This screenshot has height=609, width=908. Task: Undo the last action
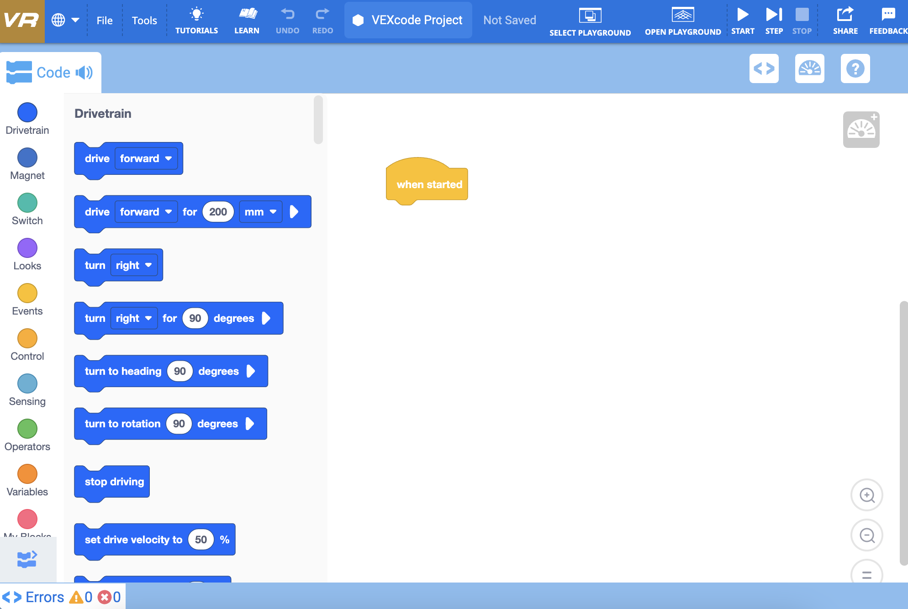(x=287, y=20)
